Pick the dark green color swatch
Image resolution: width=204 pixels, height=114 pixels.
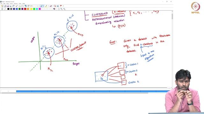tap(19, 9)
